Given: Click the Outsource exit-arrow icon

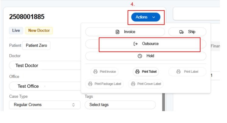Looking at the screenshot, I should (135, 44).
